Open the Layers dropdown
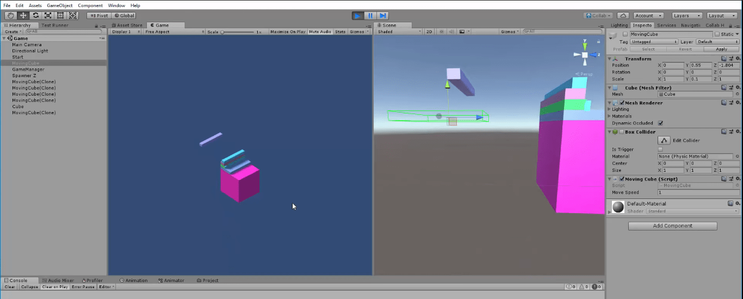The image size is (743, 299). tap(687, 16)
